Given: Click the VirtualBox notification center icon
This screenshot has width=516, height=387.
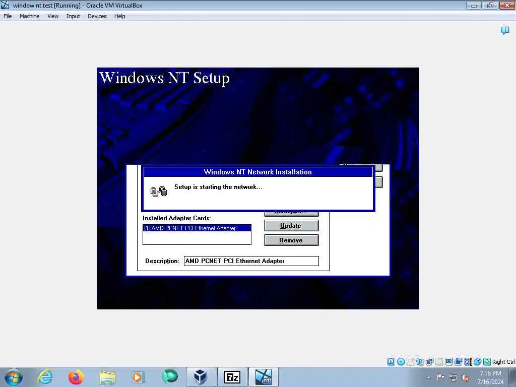Looking at the screenshot, I should [x=505, y=31].
